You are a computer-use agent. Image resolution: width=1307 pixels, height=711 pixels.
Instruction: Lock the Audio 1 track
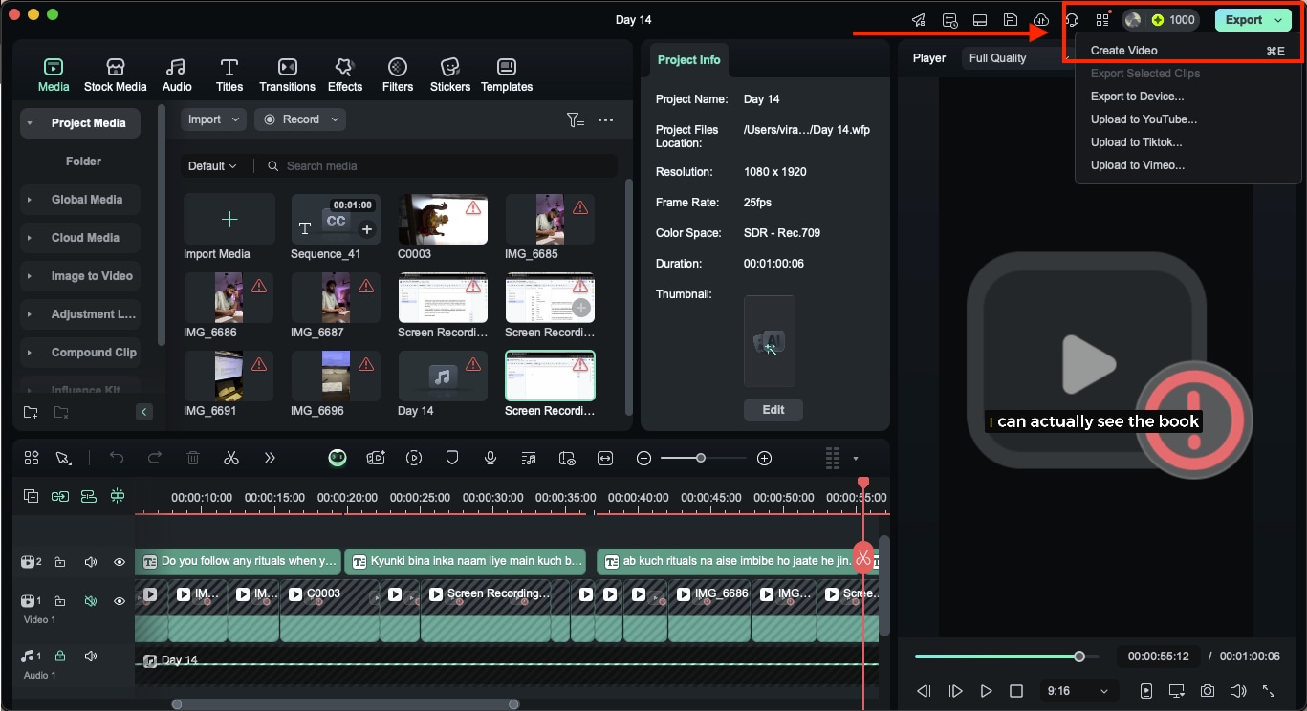[60, 656]
